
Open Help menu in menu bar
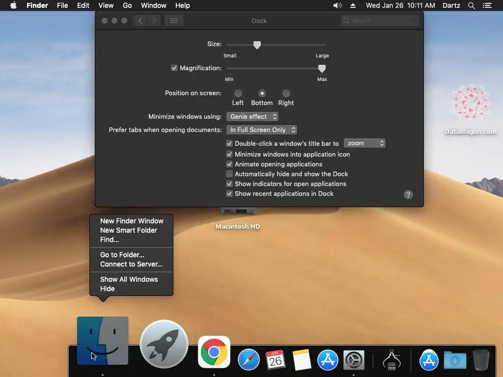pyautogui.click(x=183, y=5)
